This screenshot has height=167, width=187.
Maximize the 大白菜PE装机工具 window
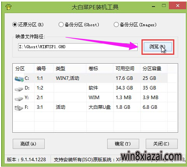click(164, 5)
